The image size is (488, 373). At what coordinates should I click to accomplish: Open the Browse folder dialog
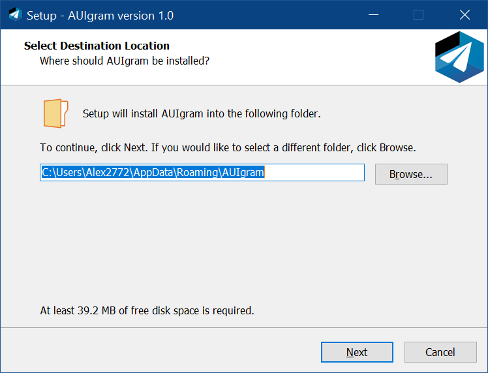coord(411,174)
